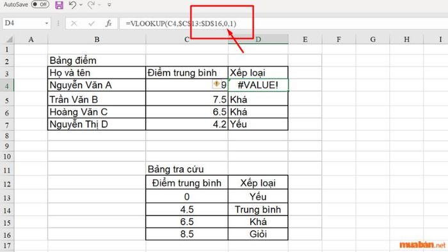Expand the Name Box dropdown arrow
Viewport: 448px width, 252px height.
coord(47,24)
